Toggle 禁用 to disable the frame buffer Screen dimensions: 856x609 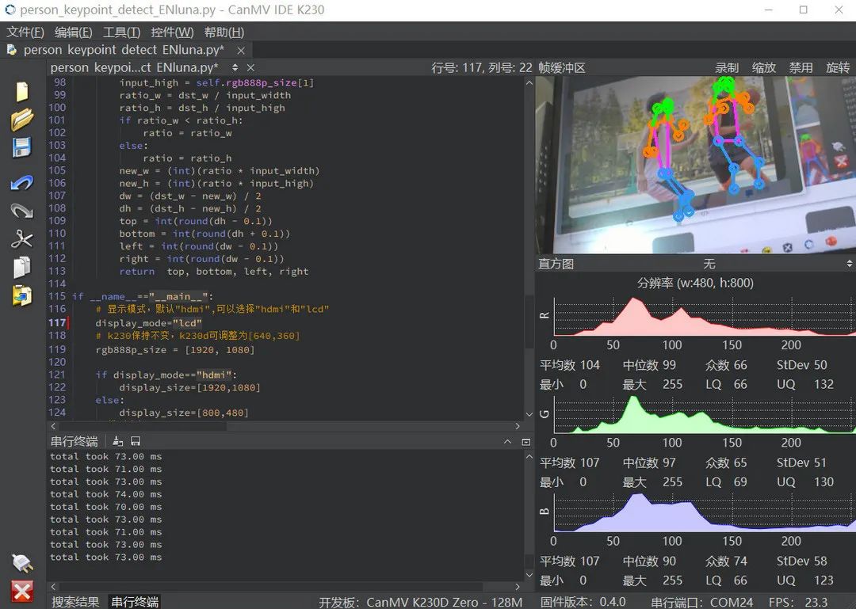coord(801,68)
